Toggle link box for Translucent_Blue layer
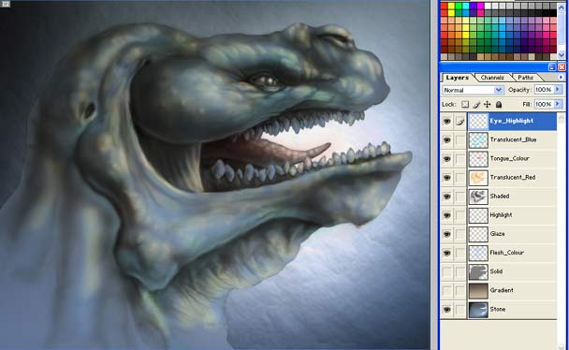 pyautogui.click(x=460, y=140)
